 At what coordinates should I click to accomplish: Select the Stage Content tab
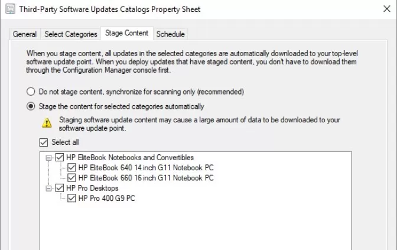127,33
